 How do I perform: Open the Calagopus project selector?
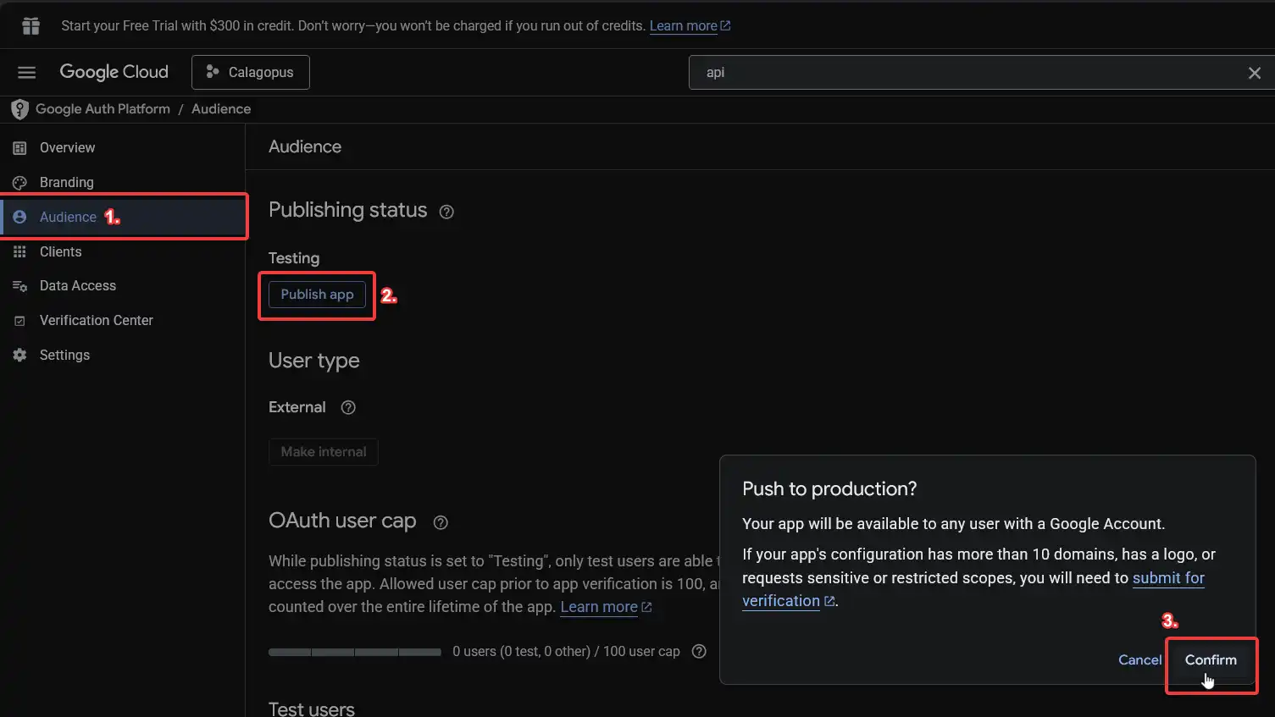coord(251,73)
